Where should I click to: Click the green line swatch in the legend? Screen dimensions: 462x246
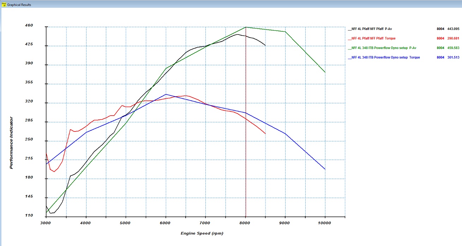349,48
